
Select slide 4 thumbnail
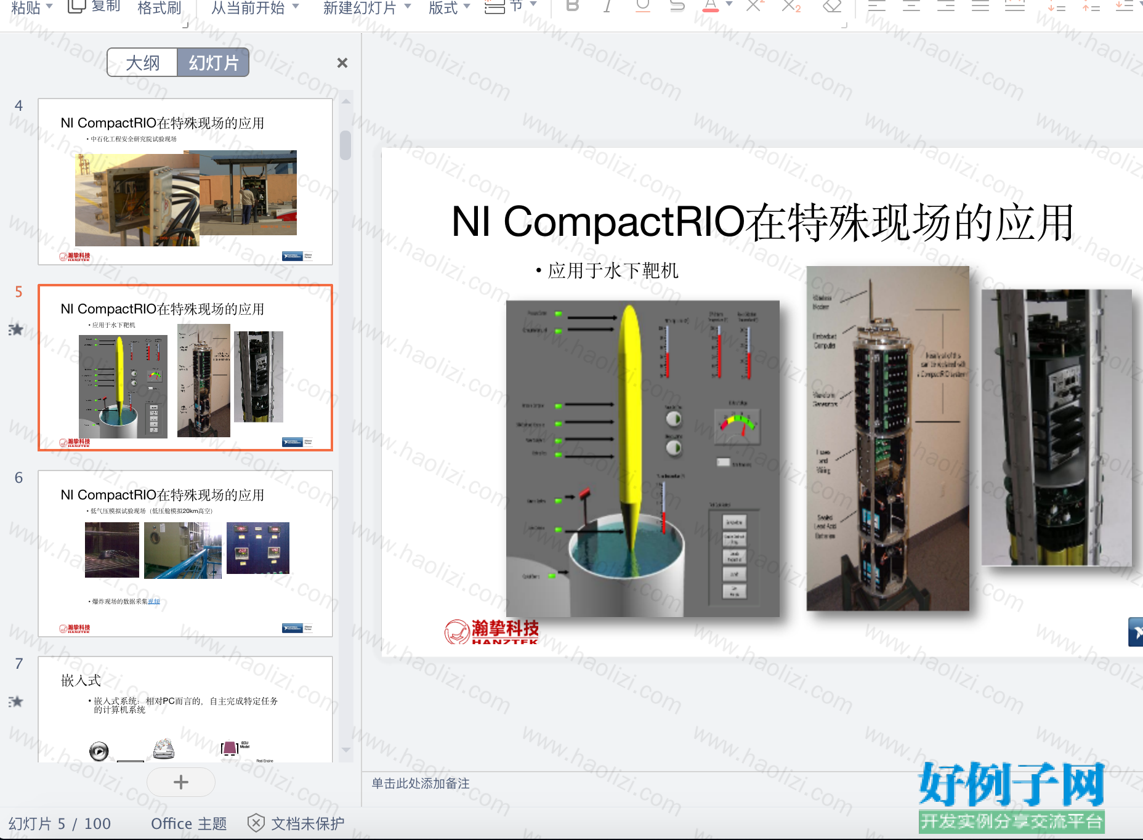[185, 182]
